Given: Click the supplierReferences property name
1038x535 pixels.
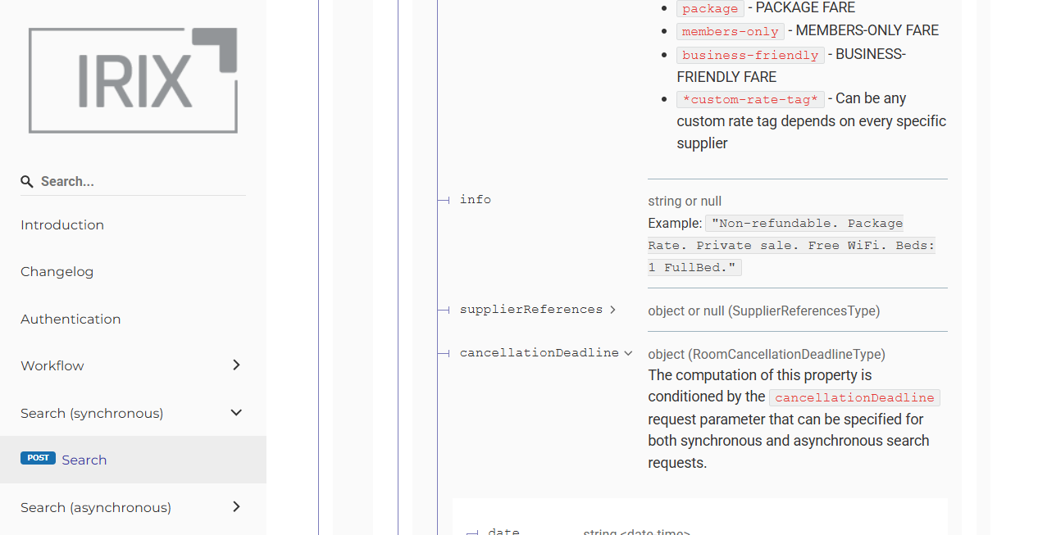Looking at the screenshot, I should [x=530, y=310].
